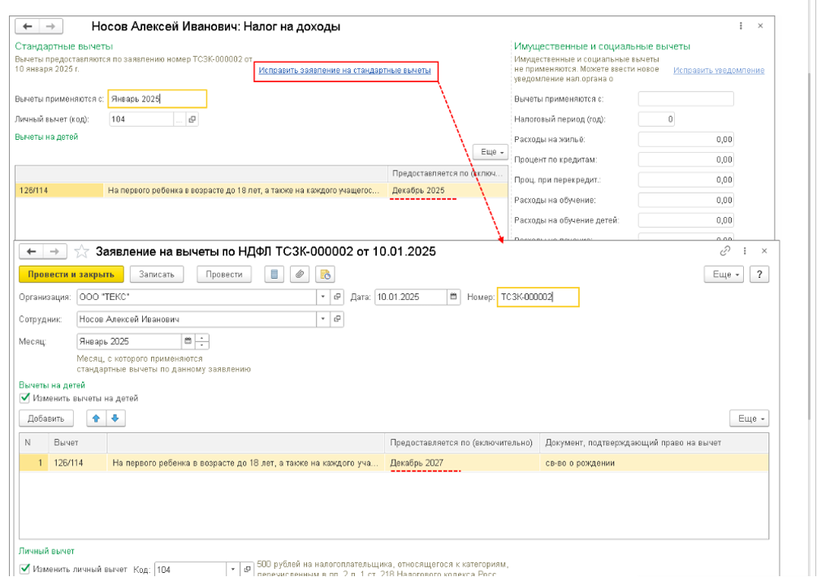Follow Исправить уведомление link

719,71
